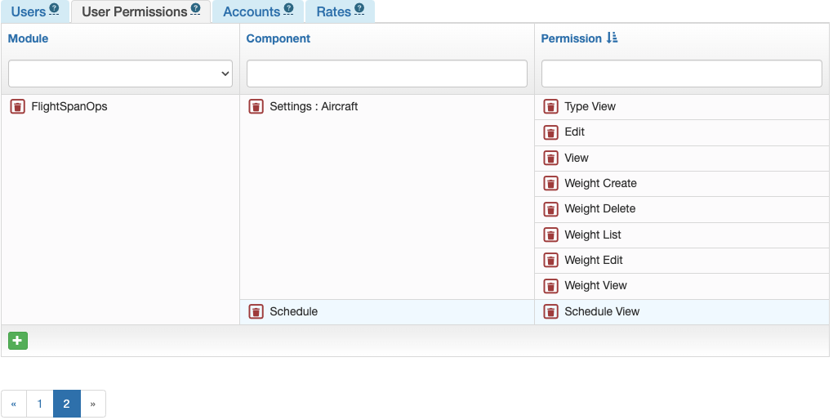Remove the Type View permission
Viewport: 833px width, 420px height.
pyautogui.click(x=551, y=106)
